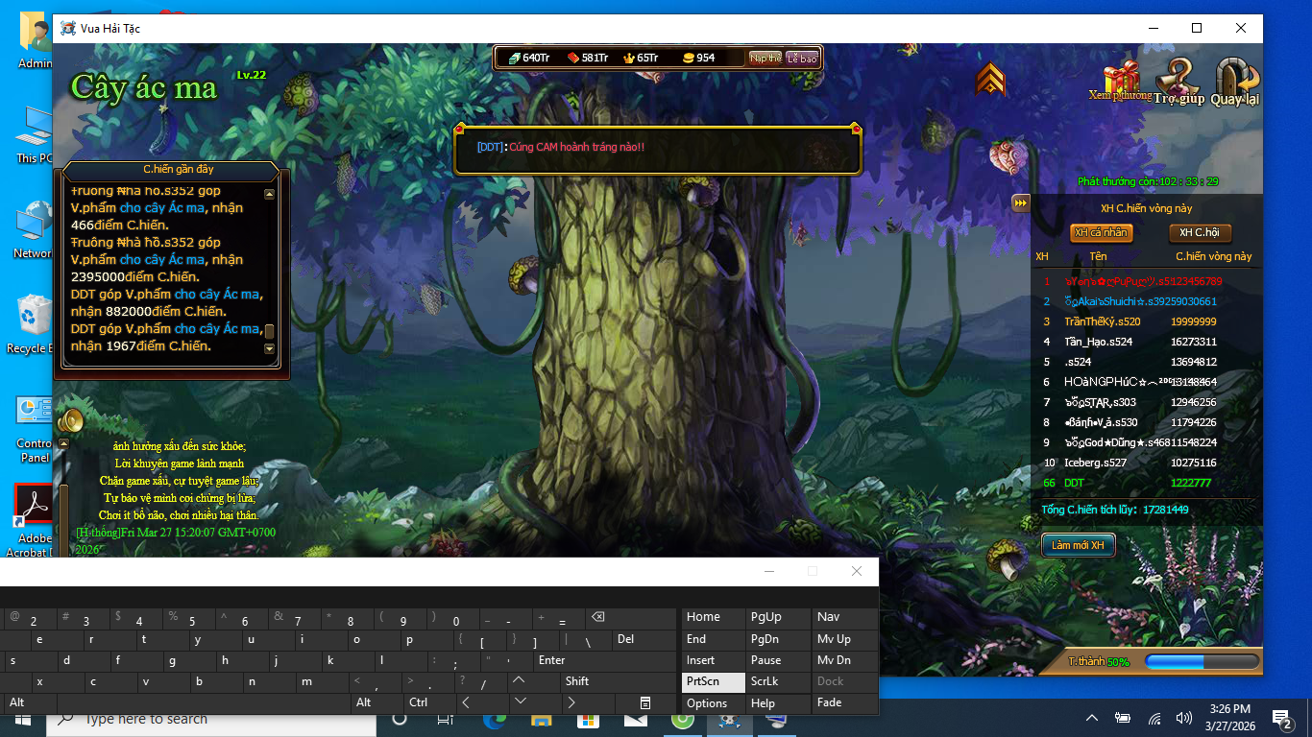Viewport: 1312px width, 737px height.
Task: Toggle the Fade key on on-screen keyboard
Action: click(844, 702)
